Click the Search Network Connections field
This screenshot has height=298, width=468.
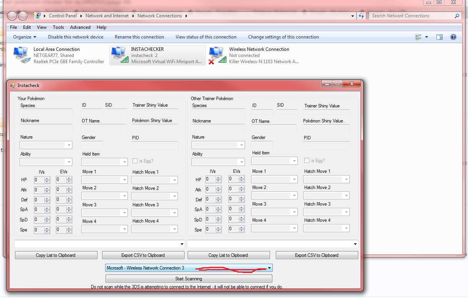pos(411,16)
